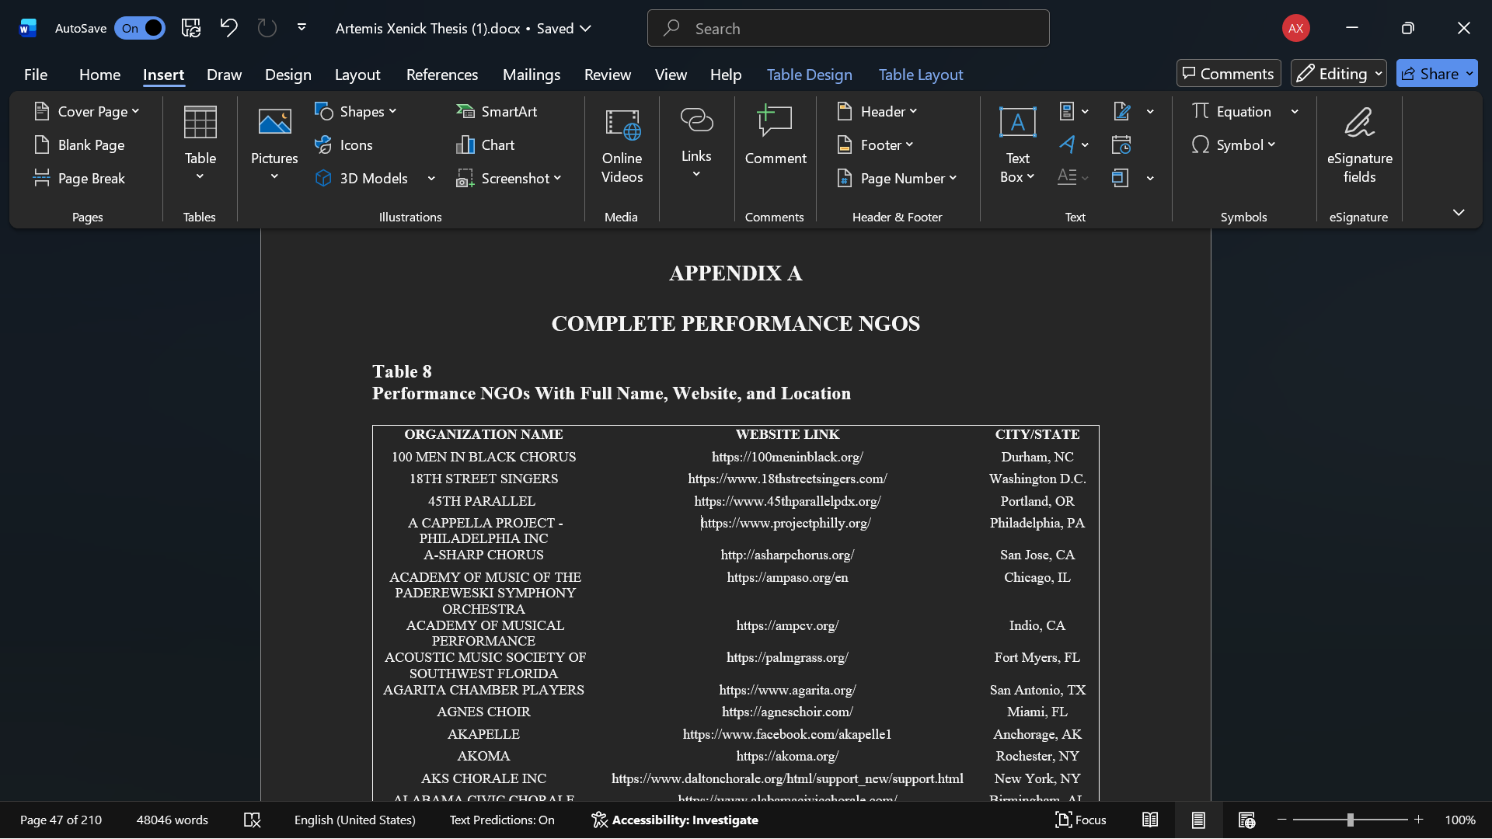Open the Quick Parts menu

[1074, 112]
